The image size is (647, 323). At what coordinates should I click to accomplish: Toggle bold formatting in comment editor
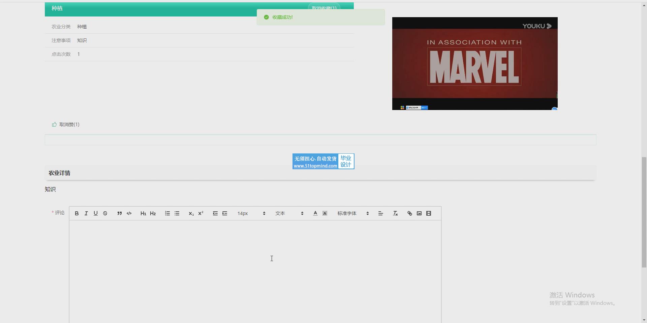point(77,213)
